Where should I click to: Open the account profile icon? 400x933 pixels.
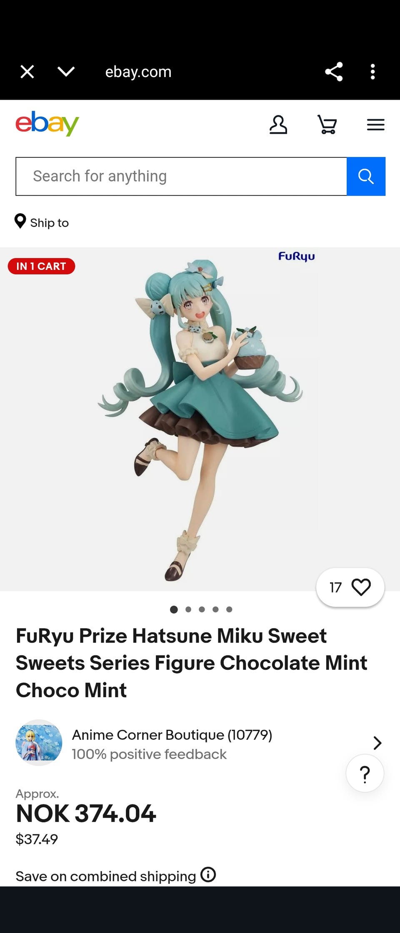pyautogui.click(x=278, y=125)
